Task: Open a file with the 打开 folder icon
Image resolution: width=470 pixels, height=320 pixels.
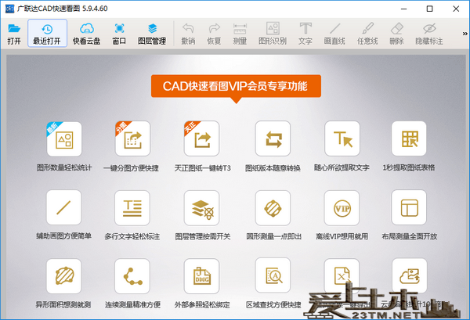Action: [x=14, y=33]
